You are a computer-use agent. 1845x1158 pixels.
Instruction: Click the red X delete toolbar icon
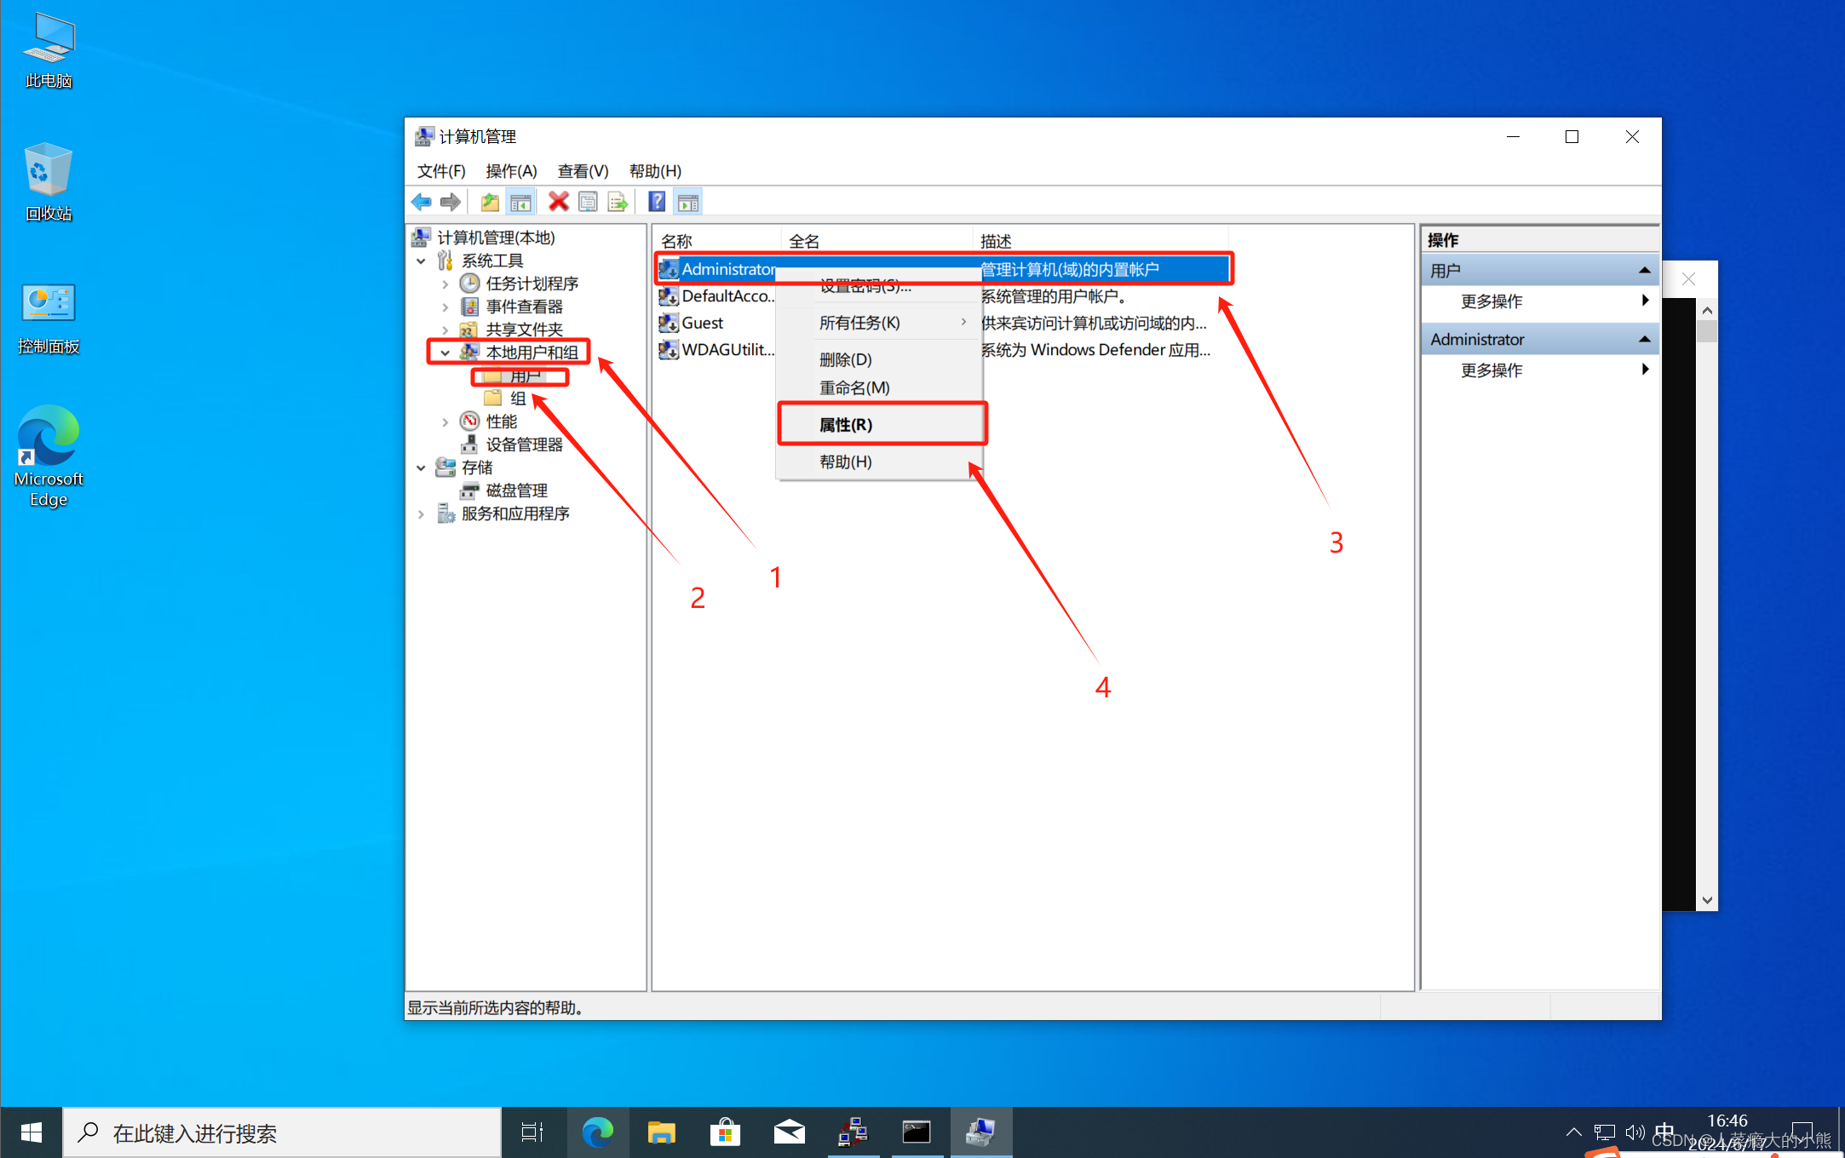558,202
